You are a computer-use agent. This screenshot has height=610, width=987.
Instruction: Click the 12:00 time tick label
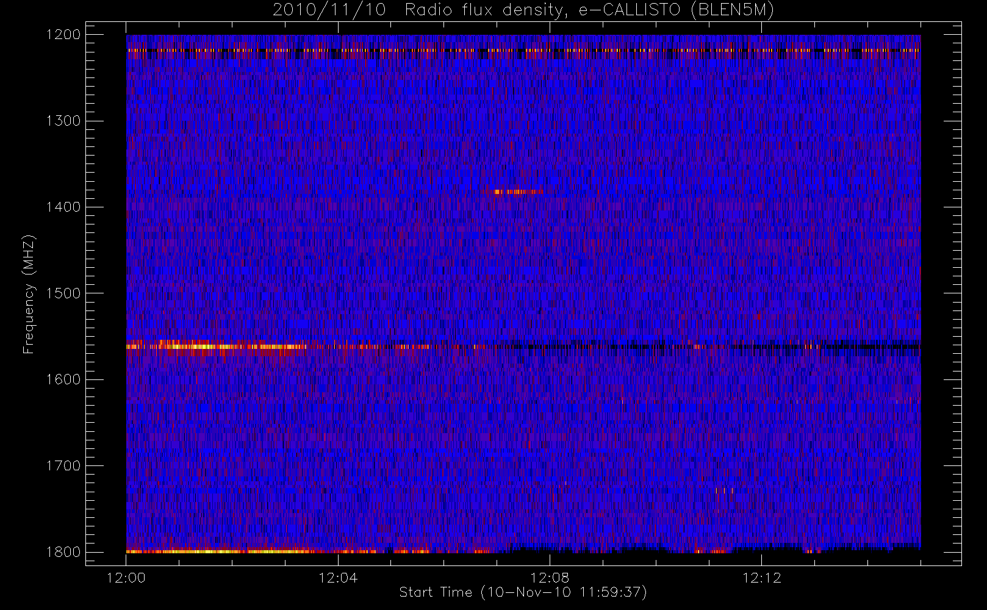tap(126, 578)
